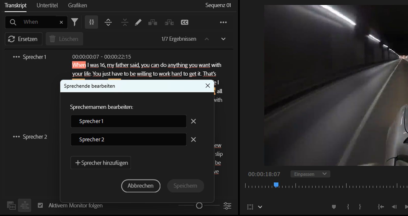The image size is (408, 216).
Task: Click the Sequenz 01 label
Action: coord(218,5)
